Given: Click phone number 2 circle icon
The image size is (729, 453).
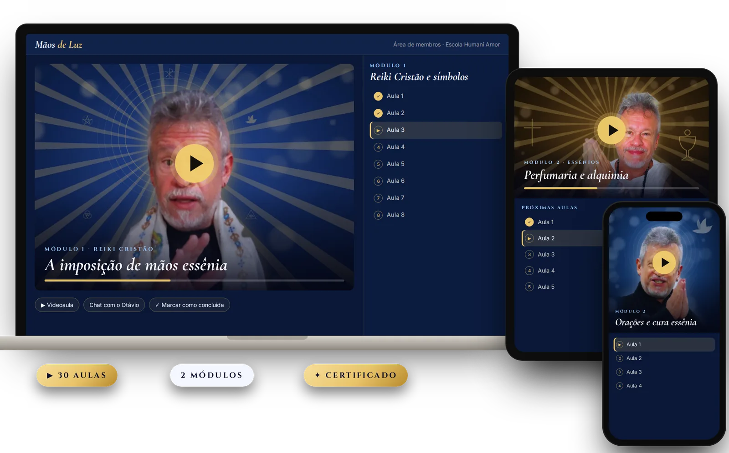Looking at the screenshot, I should click(x=620, y=358).
